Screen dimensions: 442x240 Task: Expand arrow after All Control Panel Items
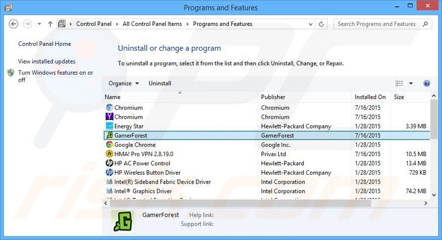coord(187,24)
